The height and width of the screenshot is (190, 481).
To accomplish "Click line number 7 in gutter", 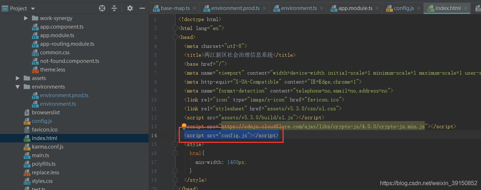I will pyautogui.click(x=155, y=73).
